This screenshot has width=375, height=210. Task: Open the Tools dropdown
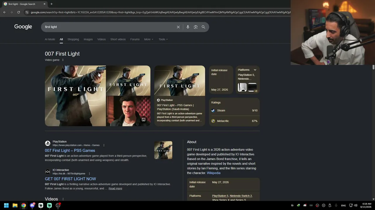tap(163, 39)
